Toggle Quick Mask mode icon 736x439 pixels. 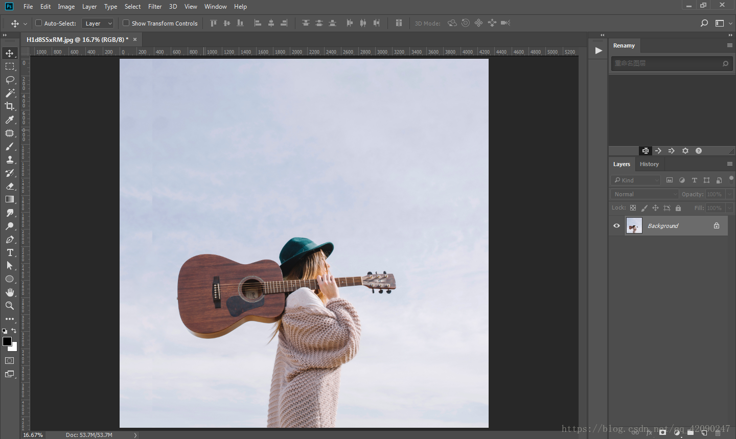click(10, 361)
